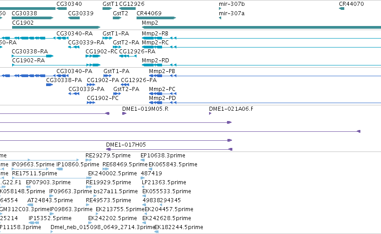The image size is (381, 234).
Task: Select EST EK055533.5prime label
Action: coord(167,191)
